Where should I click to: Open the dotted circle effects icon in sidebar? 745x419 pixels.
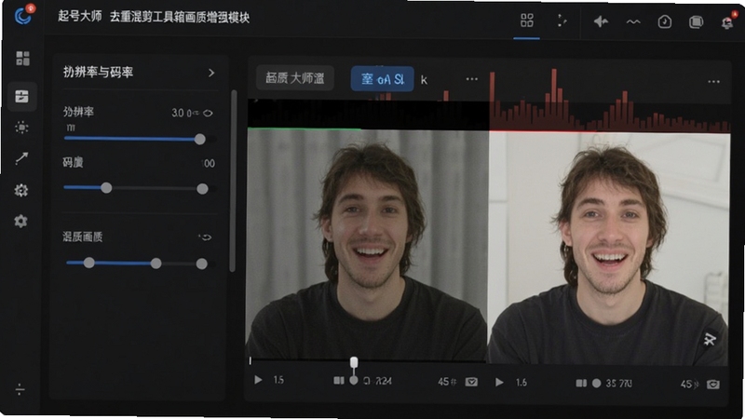click(21, 128)
